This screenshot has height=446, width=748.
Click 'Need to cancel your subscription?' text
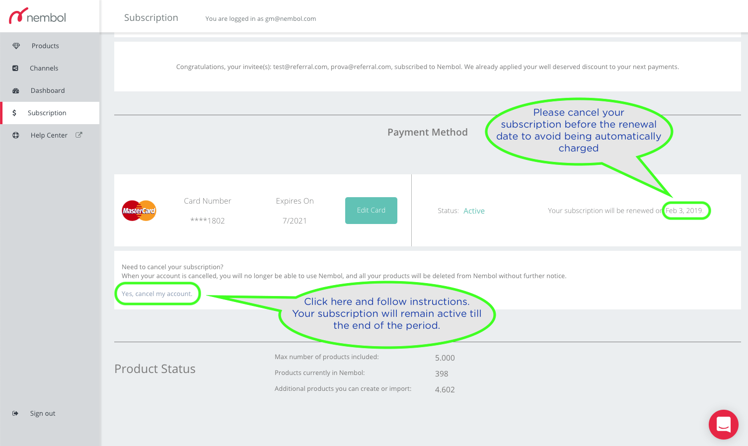coord(172,267)
